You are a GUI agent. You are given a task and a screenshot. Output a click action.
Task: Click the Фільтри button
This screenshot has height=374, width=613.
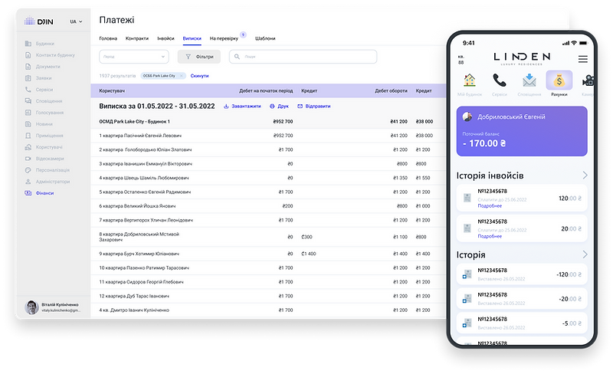199,57
